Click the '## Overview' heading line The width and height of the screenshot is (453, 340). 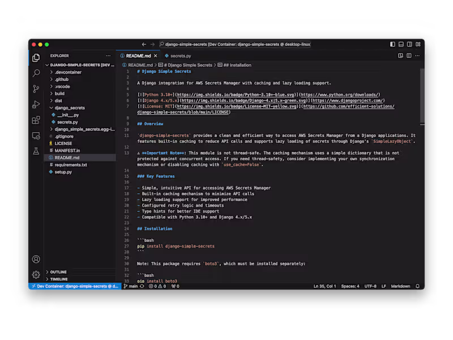coord(150,124)
